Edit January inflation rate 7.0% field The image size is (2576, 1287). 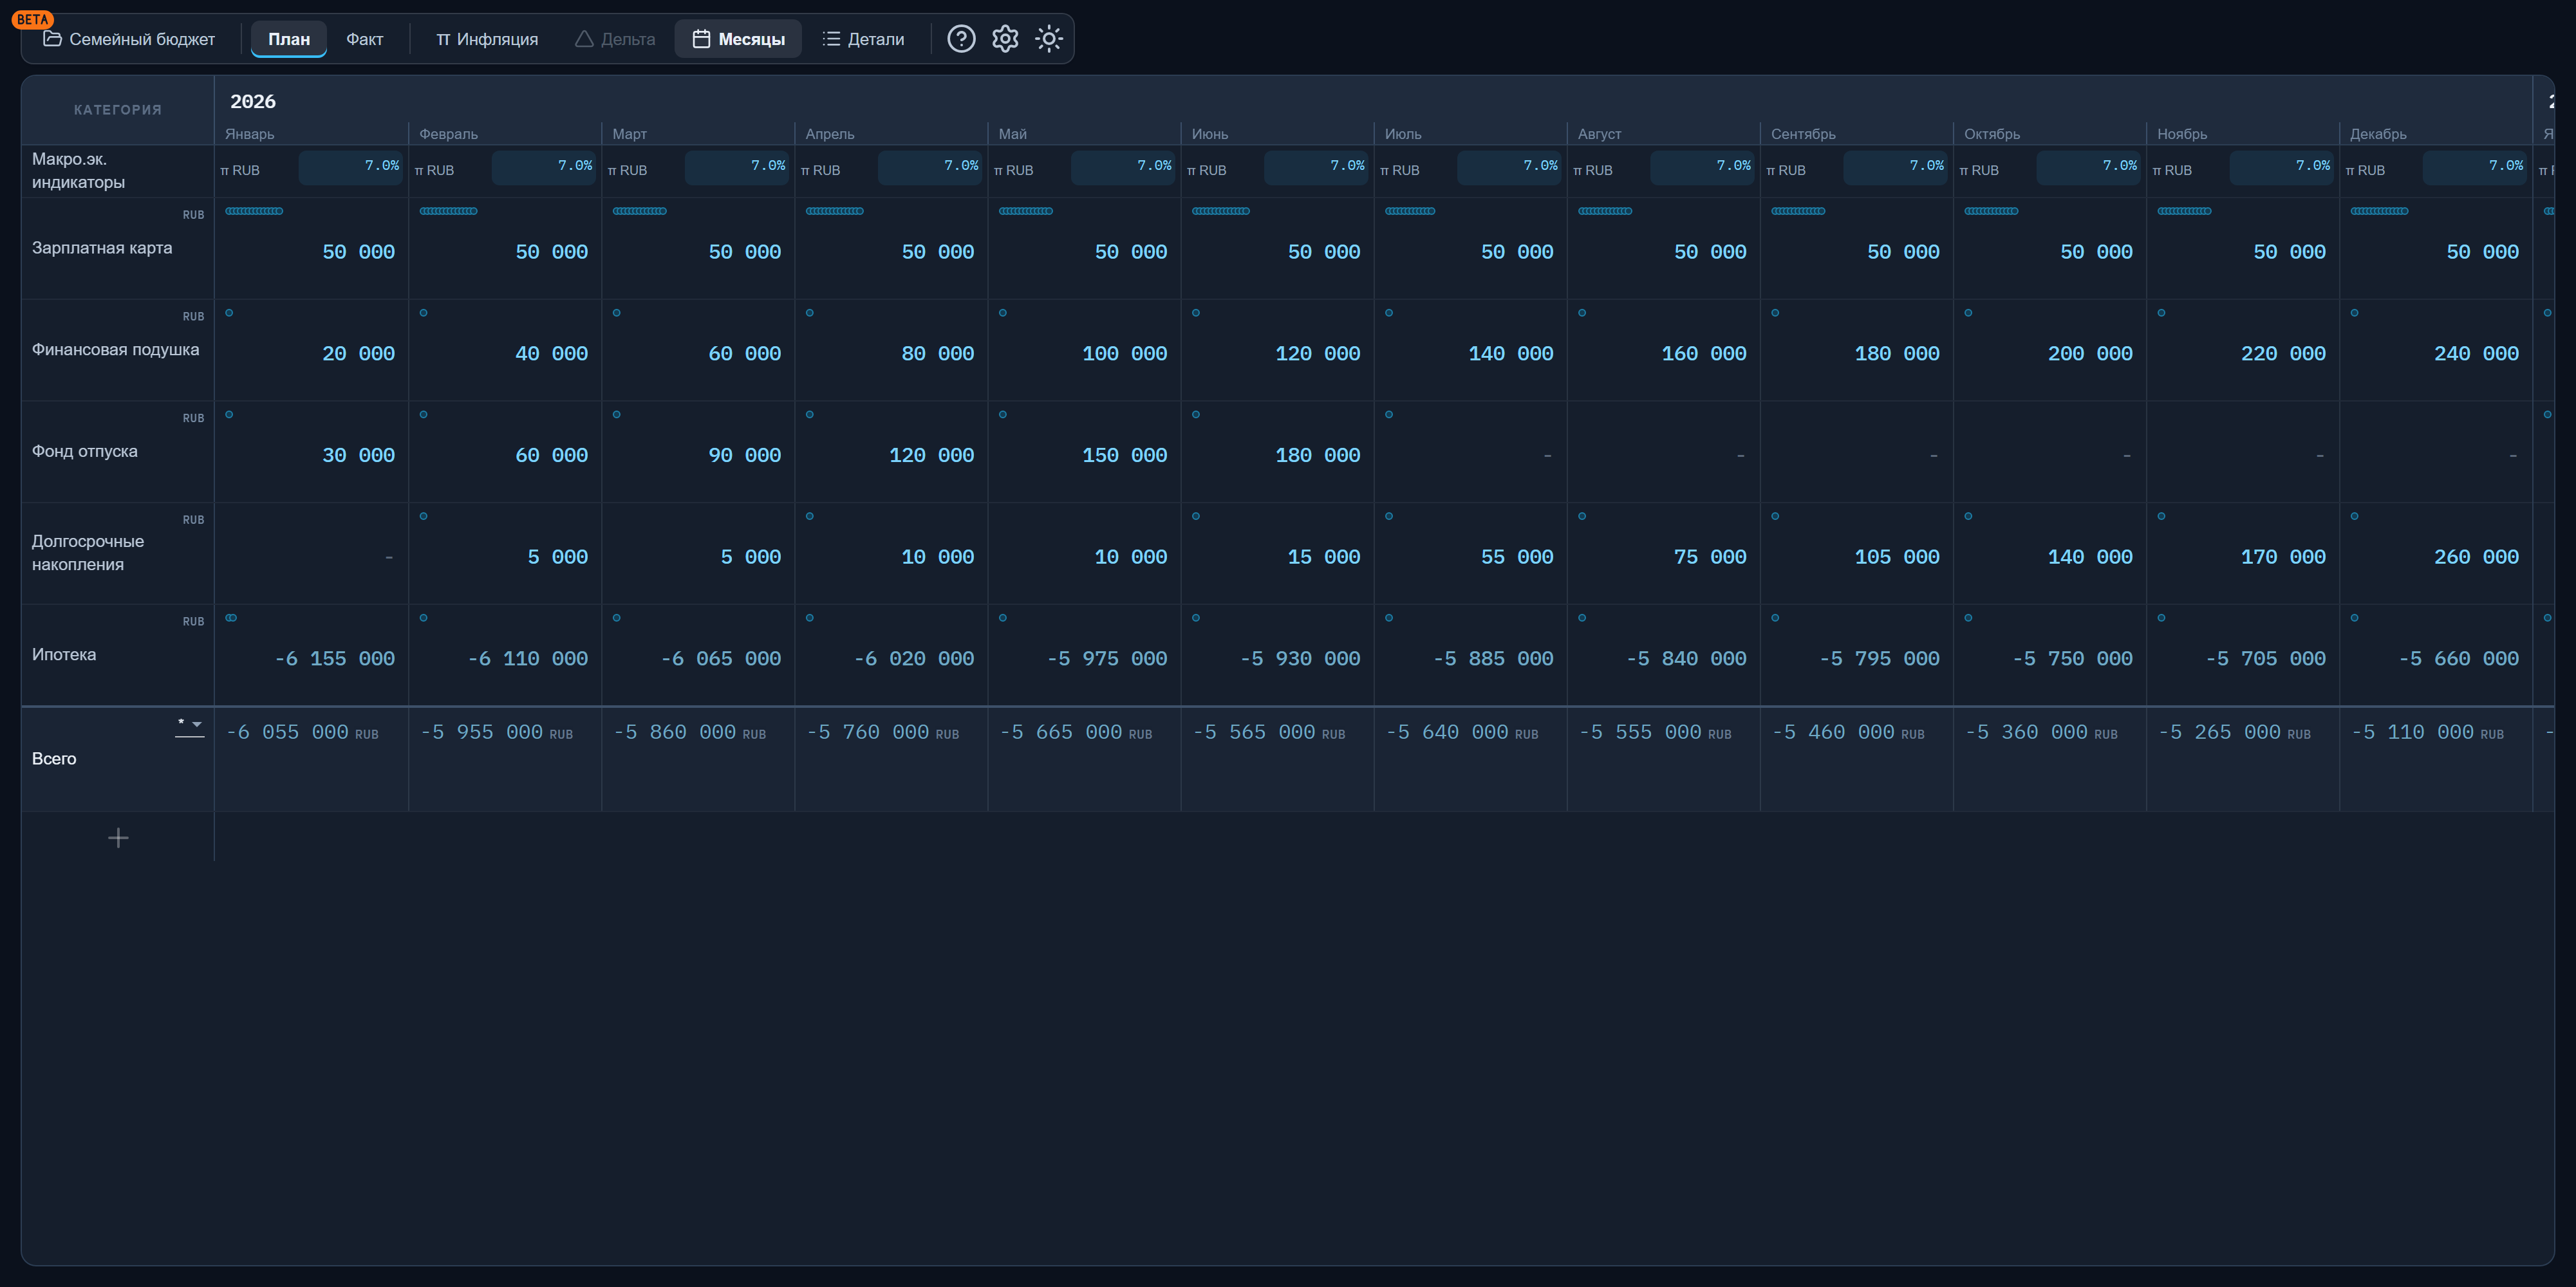pos(351,167)
